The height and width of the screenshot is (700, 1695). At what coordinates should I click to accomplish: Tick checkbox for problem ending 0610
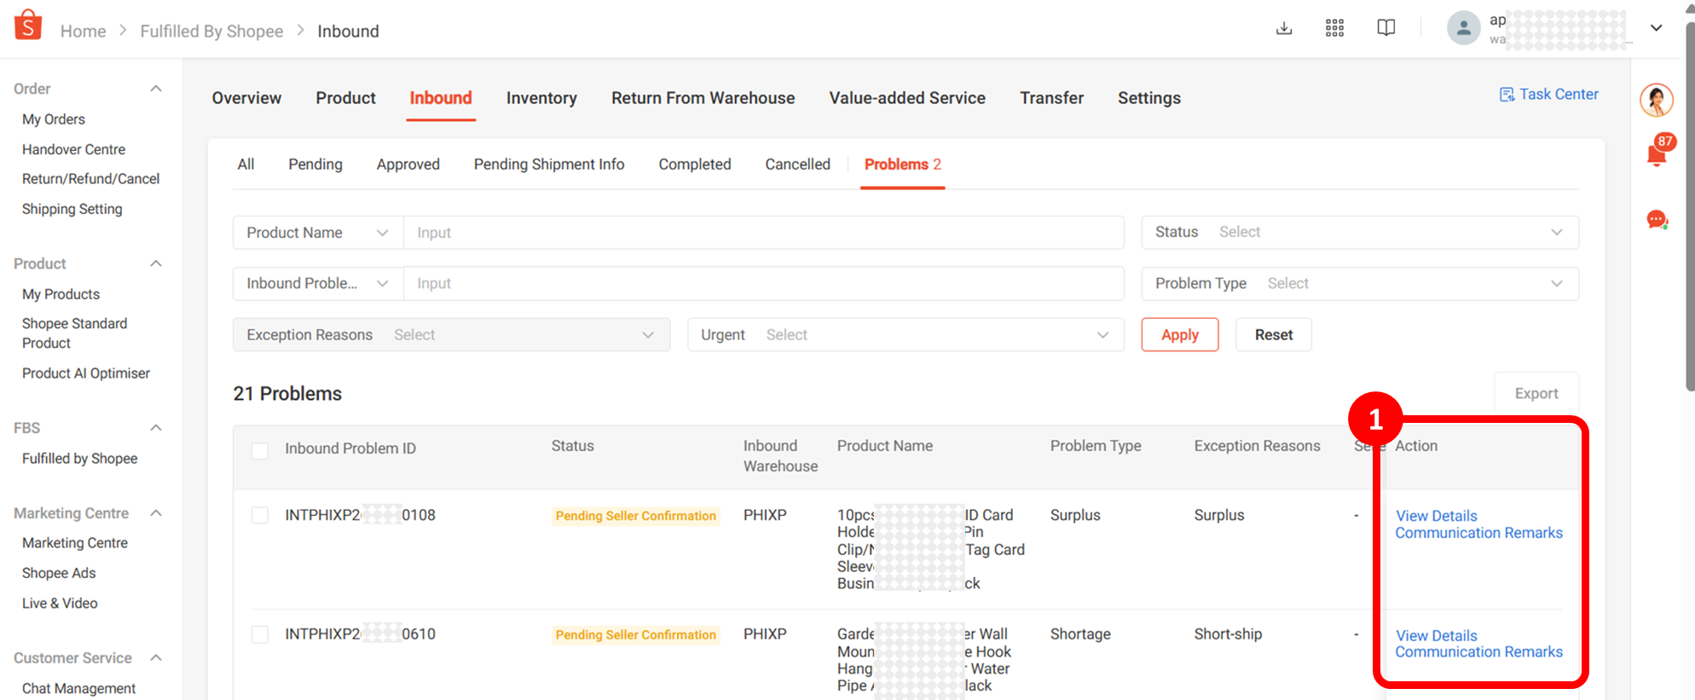pyautogui.click(x=260, y=634)
